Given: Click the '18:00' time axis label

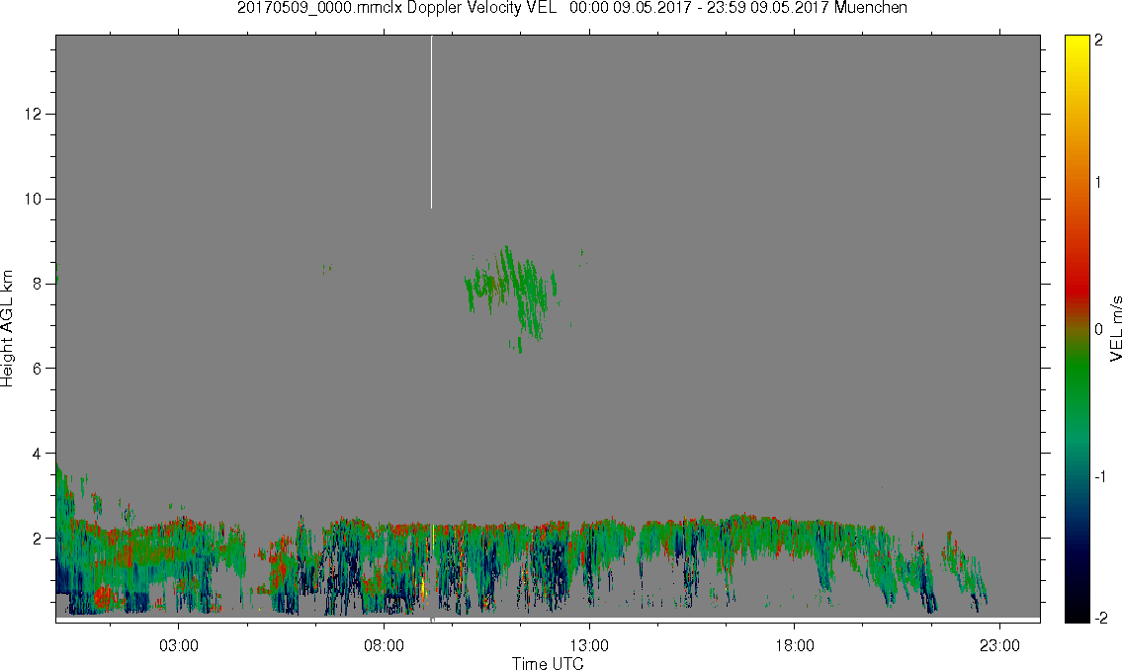Looking at the screenshot, I should (794, 646).
